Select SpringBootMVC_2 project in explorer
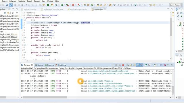Image resolution: width=184 pixels, height=103 pixels. coord(9,37)
